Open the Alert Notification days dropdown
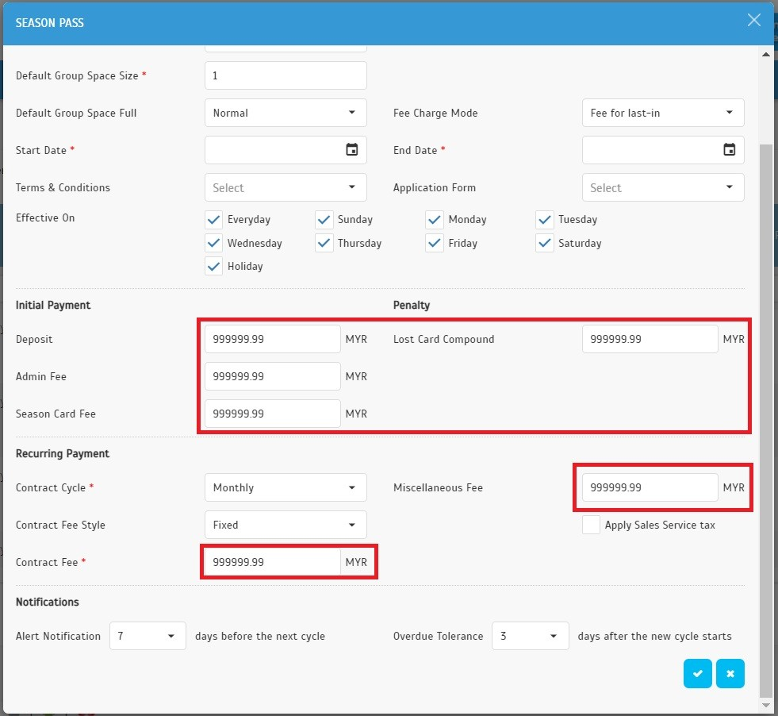This screenshot has width=778, height=716. (x=148, y=636)
